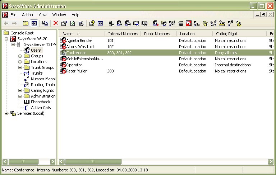Click the Export List toolbar icon
The height and width of the screenshot is (175, 276).
(x=81, y=23)
